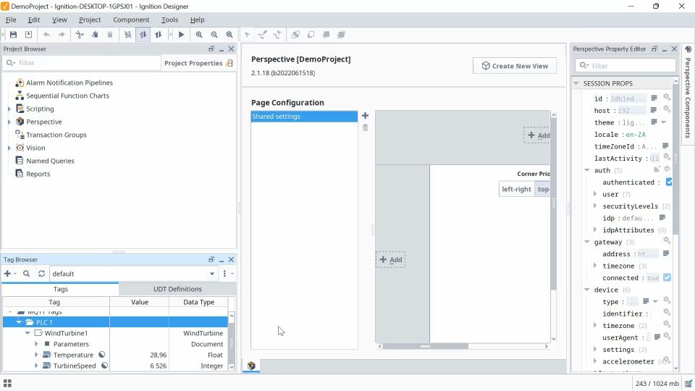This screenshot has height=391, width=695.
Task: Click the Update Project icon next to save
Action: coord(28,35)
